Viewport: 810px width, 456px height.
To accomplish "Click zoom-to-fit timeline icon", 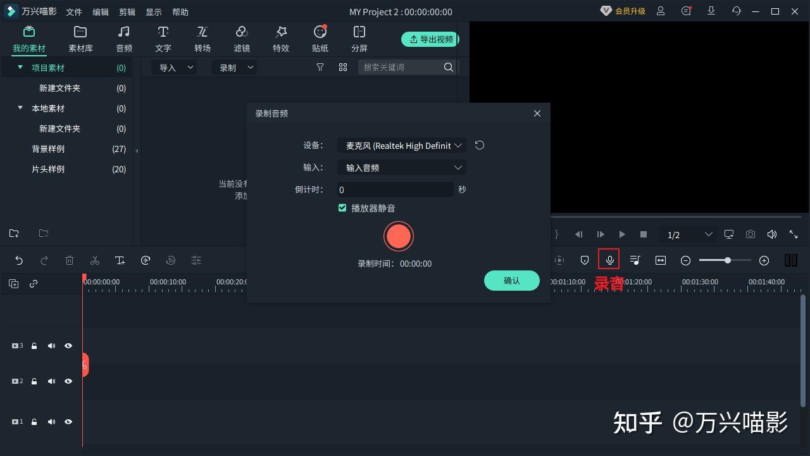I will pos(661,260).
